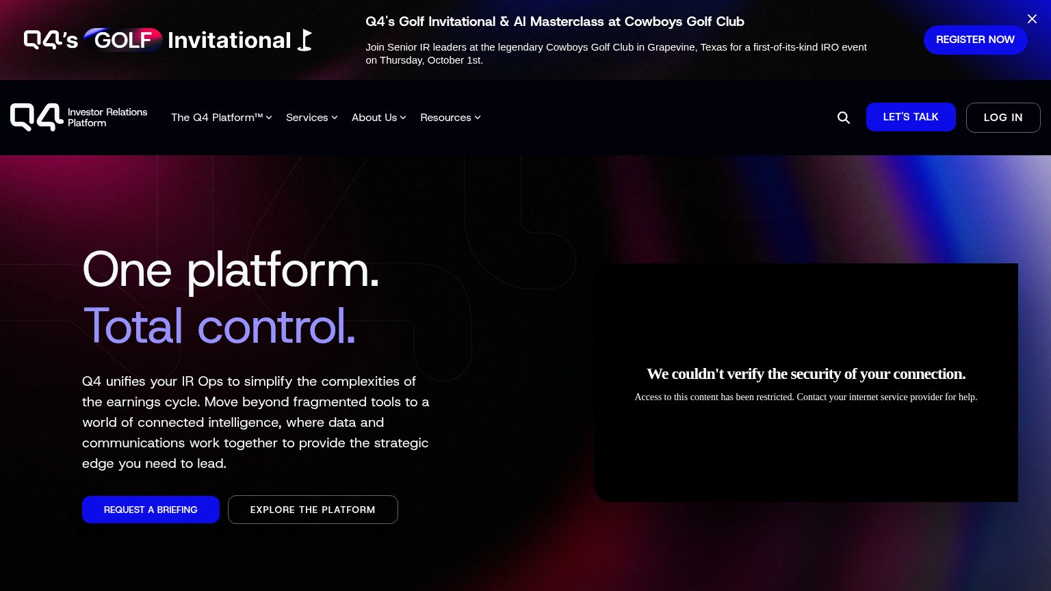Viewport: 1051px width, 591px height.
Task: Click Request a Briefing
Action: [x=151, y=510]
